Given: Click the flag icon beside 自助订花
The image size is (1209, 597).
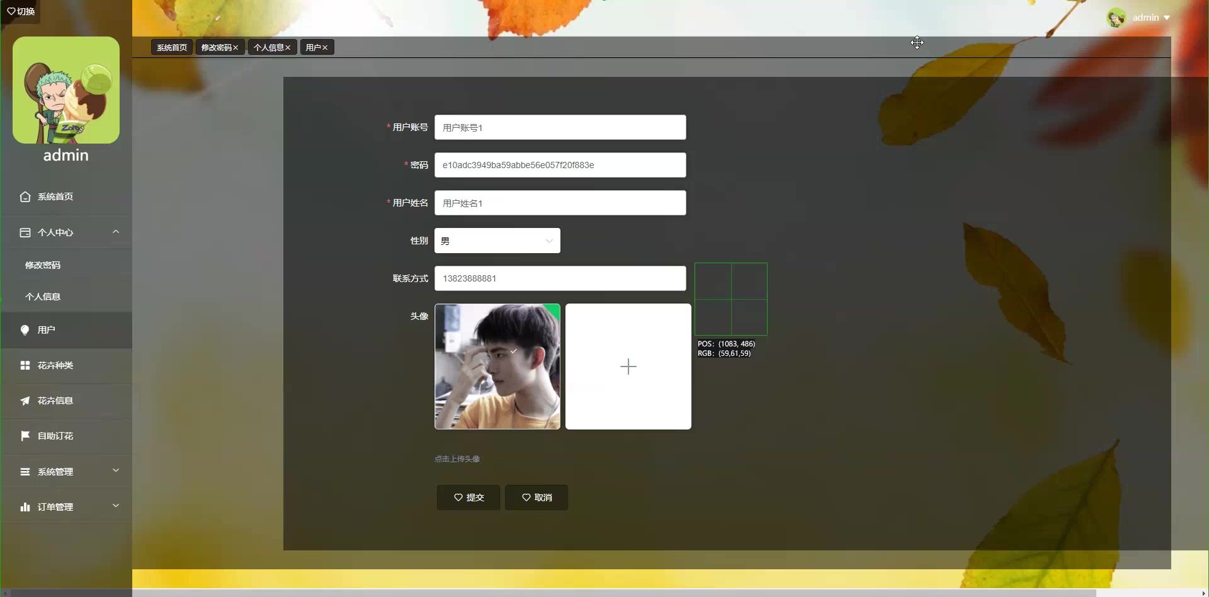Looking at the screenshot, I should pos(25,436).
